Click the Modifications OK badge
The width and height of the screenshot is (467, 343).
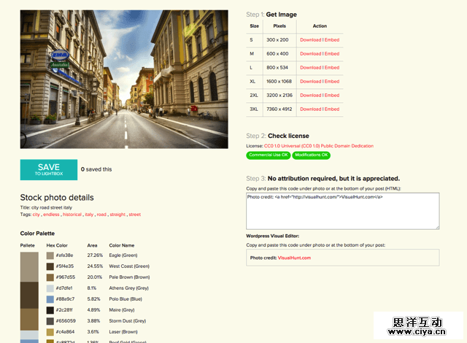click(311, 155)
